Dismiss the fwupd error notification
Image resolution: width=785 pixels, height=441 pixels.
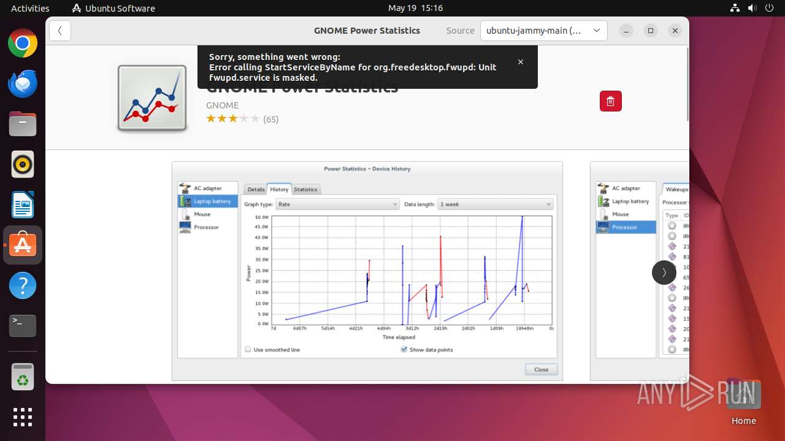pyautogui.click(x=521, y=62)
